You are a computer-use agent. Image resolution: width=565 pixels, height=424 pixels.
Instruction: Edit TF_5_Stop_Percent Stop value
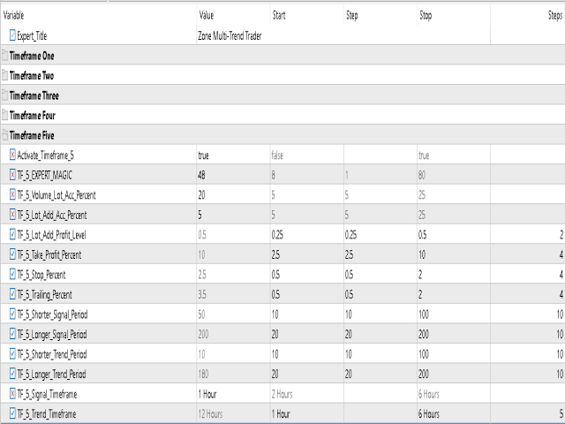coord(420,275)
